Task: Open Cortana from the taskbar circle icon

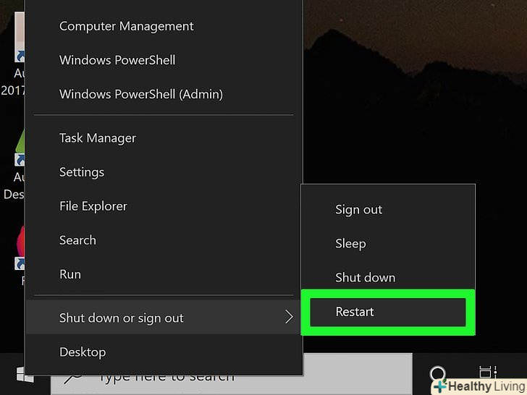Action: pyautogui.click(x=438, y=374)
